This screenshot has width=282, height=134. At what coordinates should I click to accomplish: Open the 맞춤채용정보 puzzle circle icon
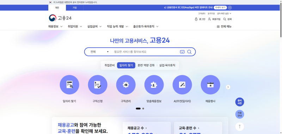(x=154, y=85)
